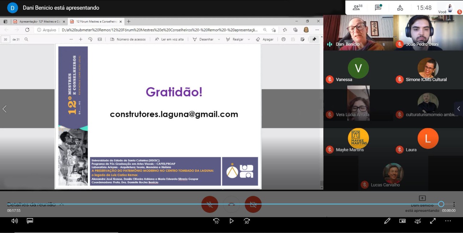Toggle the microphone mute button
This screenshot has height=233, width=463.
click(x=209, y=205)
